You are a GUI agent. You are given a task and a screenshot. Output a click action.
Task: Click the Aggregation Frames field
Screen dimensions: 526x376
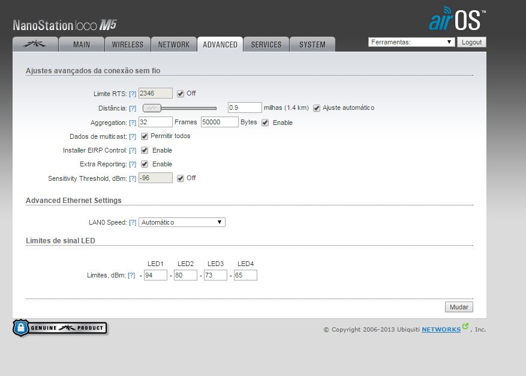click(x=156, y=122)
